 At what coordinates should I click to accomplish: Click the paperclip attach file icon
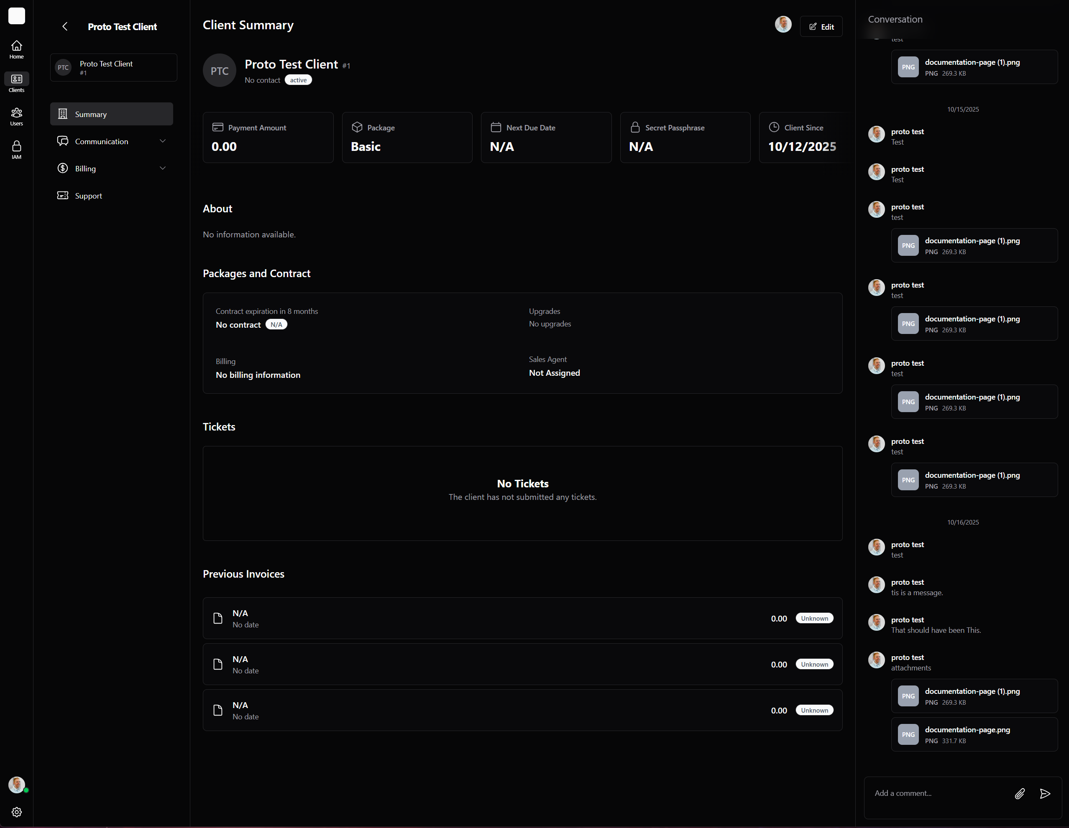point(1020,793)
